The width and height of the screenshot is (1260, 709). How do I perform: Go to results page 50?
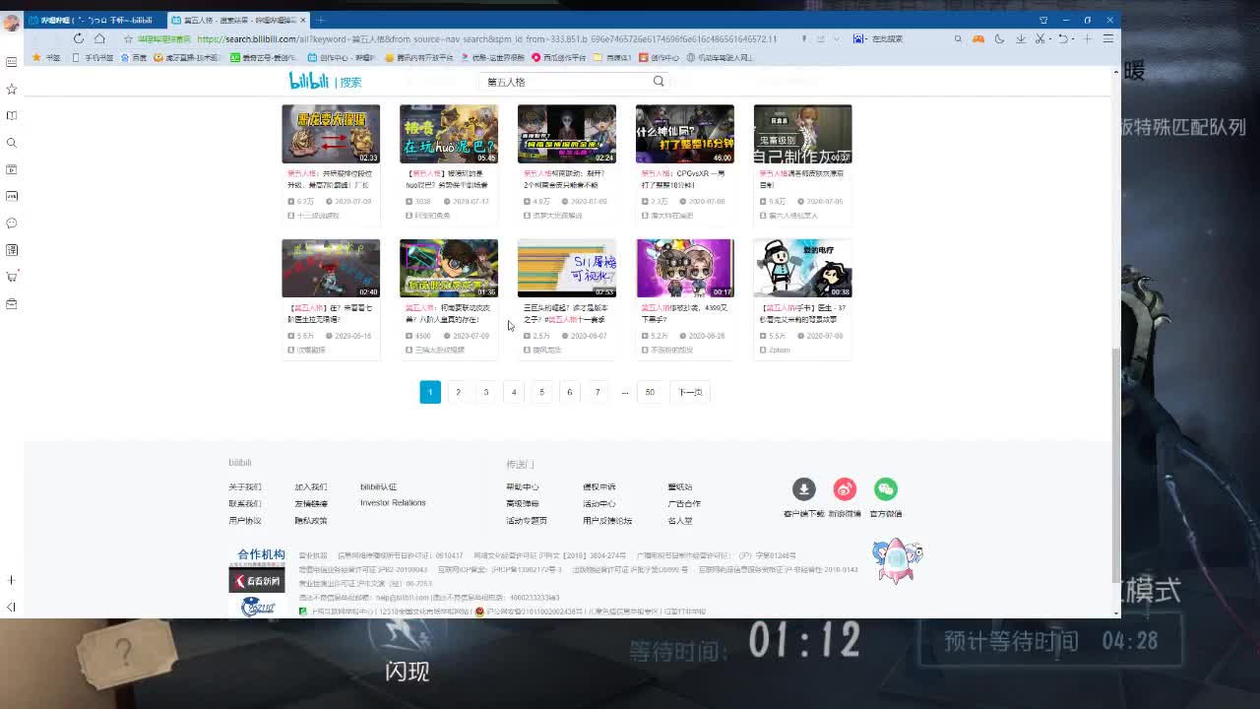pos(650,392)
